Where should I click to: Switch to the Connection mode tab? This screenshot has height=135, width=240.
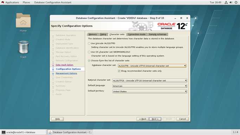pos(137,34)
